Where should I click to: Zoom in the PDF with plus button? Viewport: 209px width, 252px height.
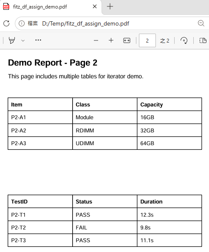(x=111, y=40)
